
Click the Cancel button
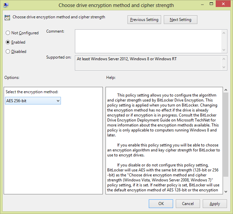[188, 204]
